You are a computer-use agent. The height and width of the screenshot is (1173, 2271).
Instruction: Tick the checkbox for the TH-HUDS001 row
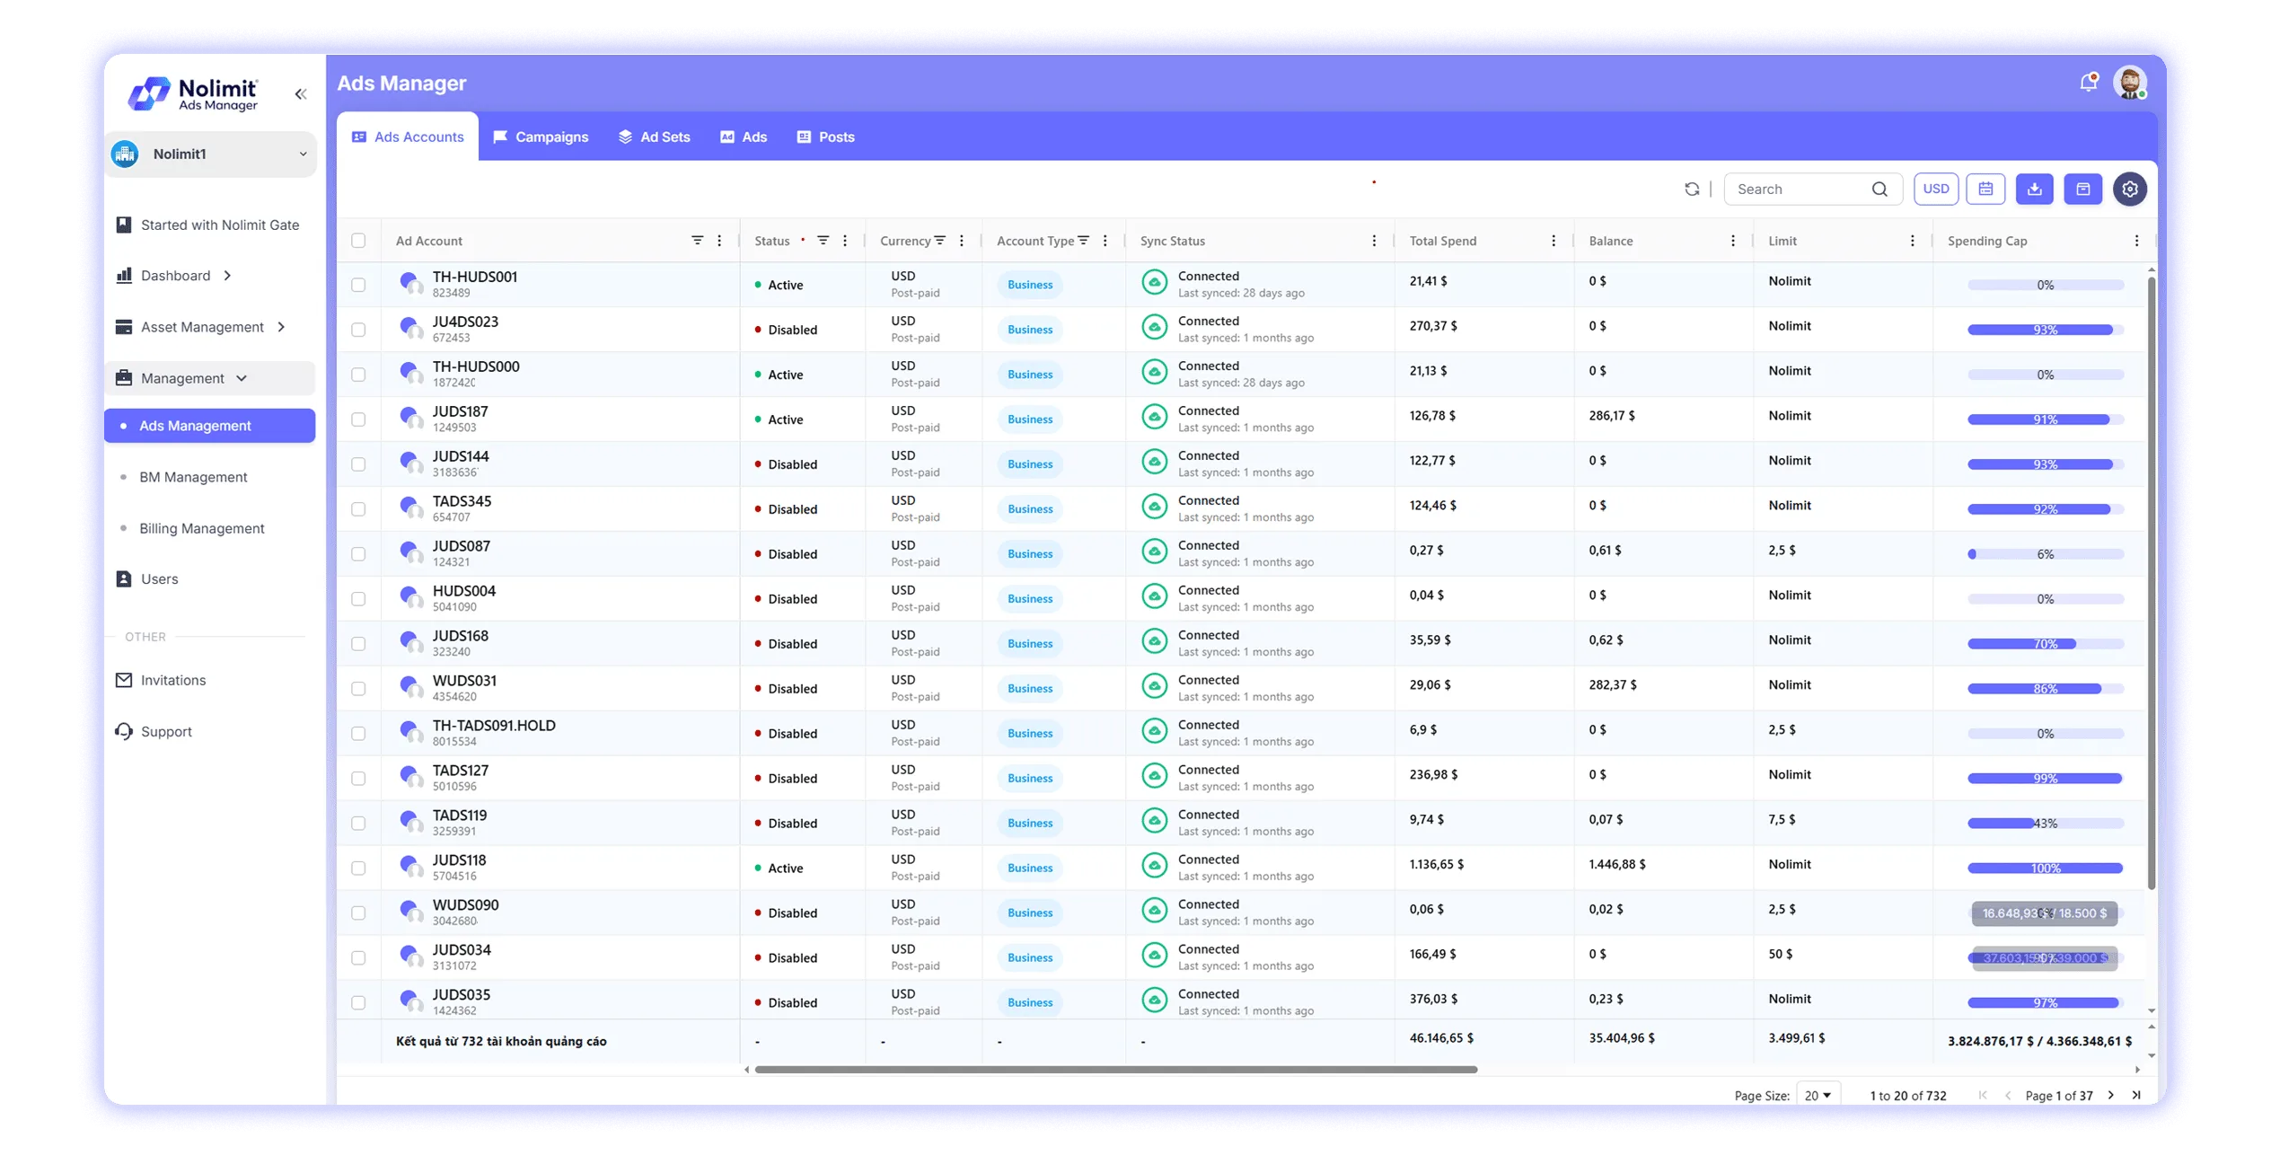358,285
